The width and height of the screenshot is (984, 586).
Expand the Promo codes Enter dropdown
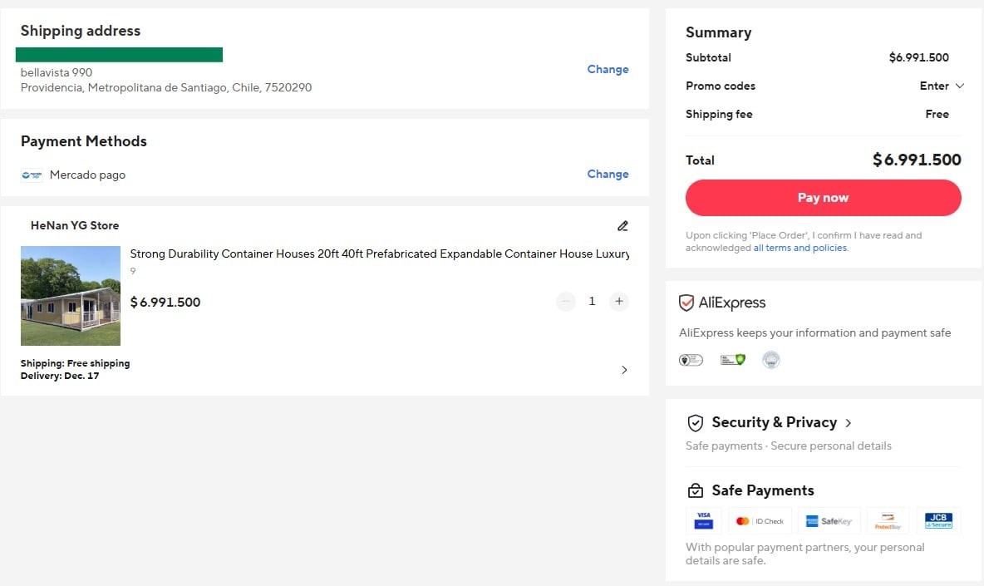pyautogui.click(x=942, y=86)
